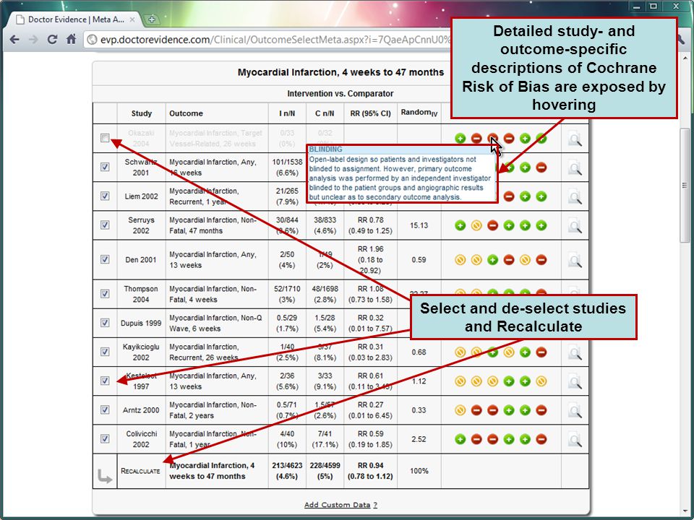694x520 pixels.
Task: Click the 15.13 weight value for Serruys 2002
Action: pos(419,225)
